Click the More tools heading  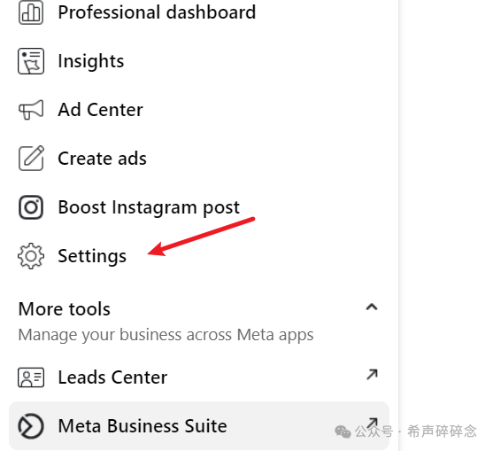65,308
